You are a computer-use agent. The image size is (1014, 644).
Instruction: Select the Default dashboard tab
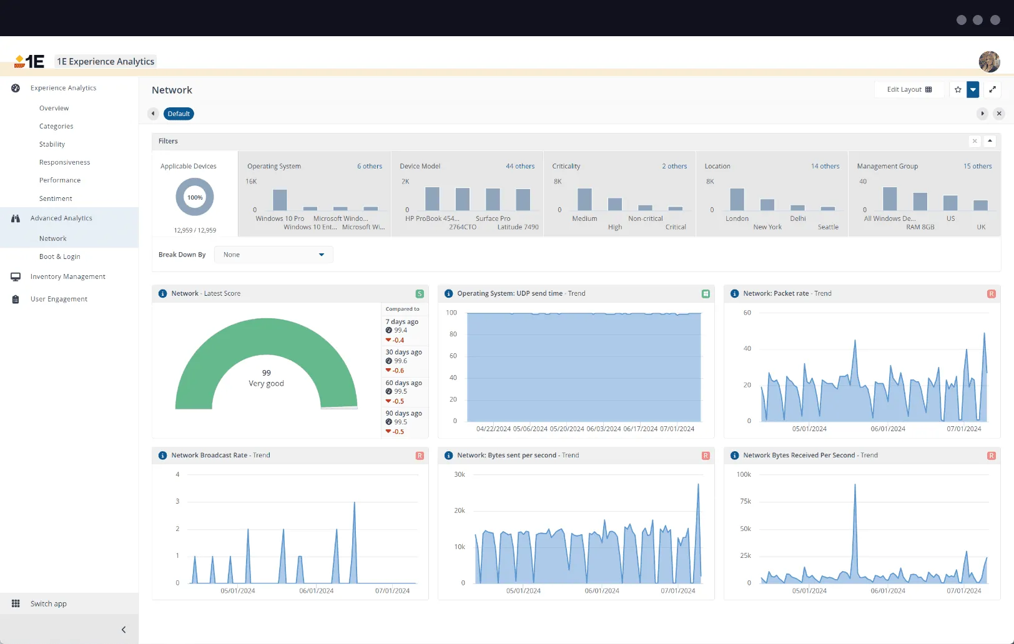(179, 114)
